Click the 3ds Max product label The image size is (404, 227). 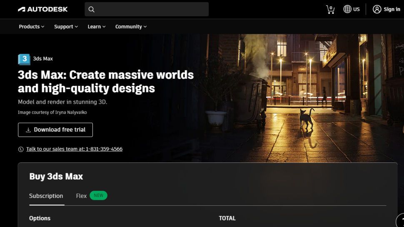43,59
